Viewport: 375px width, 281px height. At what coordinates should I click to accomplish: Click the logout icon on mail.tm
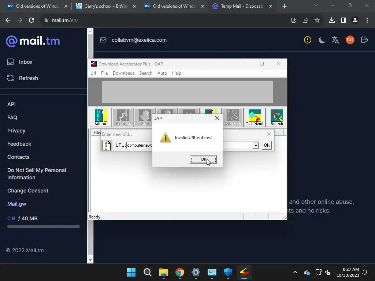(364, 40)
